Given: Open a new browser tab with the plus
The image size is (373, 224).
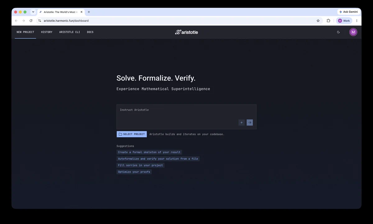Looking at the screenshot, I should (x=89, y=12).
